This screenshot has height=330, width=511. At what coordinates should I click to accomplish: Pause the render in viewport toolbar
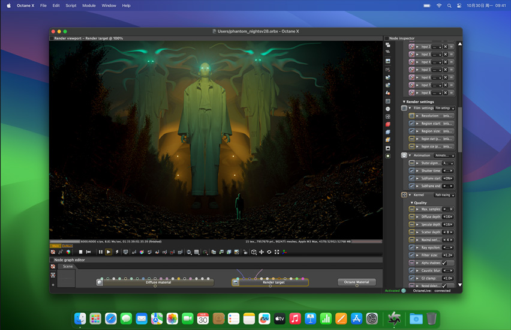click(x=101, y=252)
